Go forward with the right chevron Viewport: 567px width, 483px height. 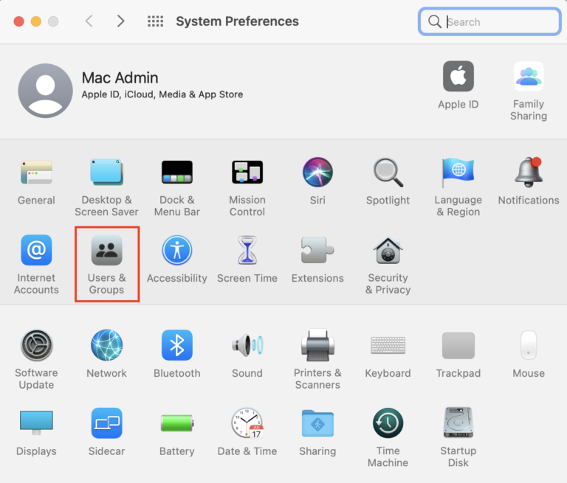(121, 21)
